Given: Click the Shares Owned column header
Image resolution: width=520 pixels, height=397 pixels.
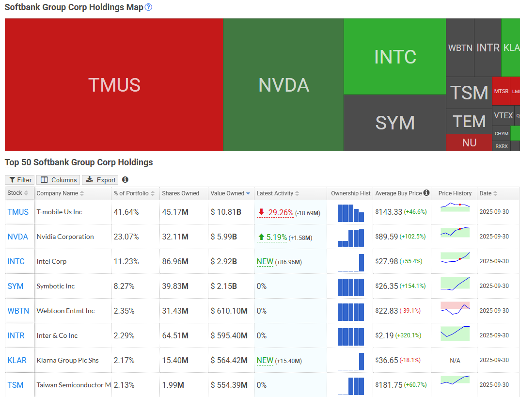Looking at the screenshot, I should tap(180, 193).
